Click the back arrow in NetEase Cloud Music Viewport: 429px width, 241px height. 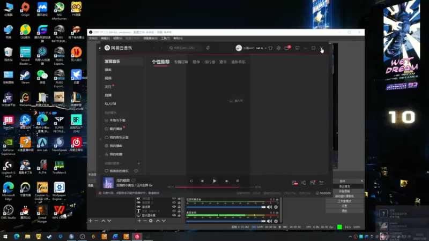tap(154, 48)
